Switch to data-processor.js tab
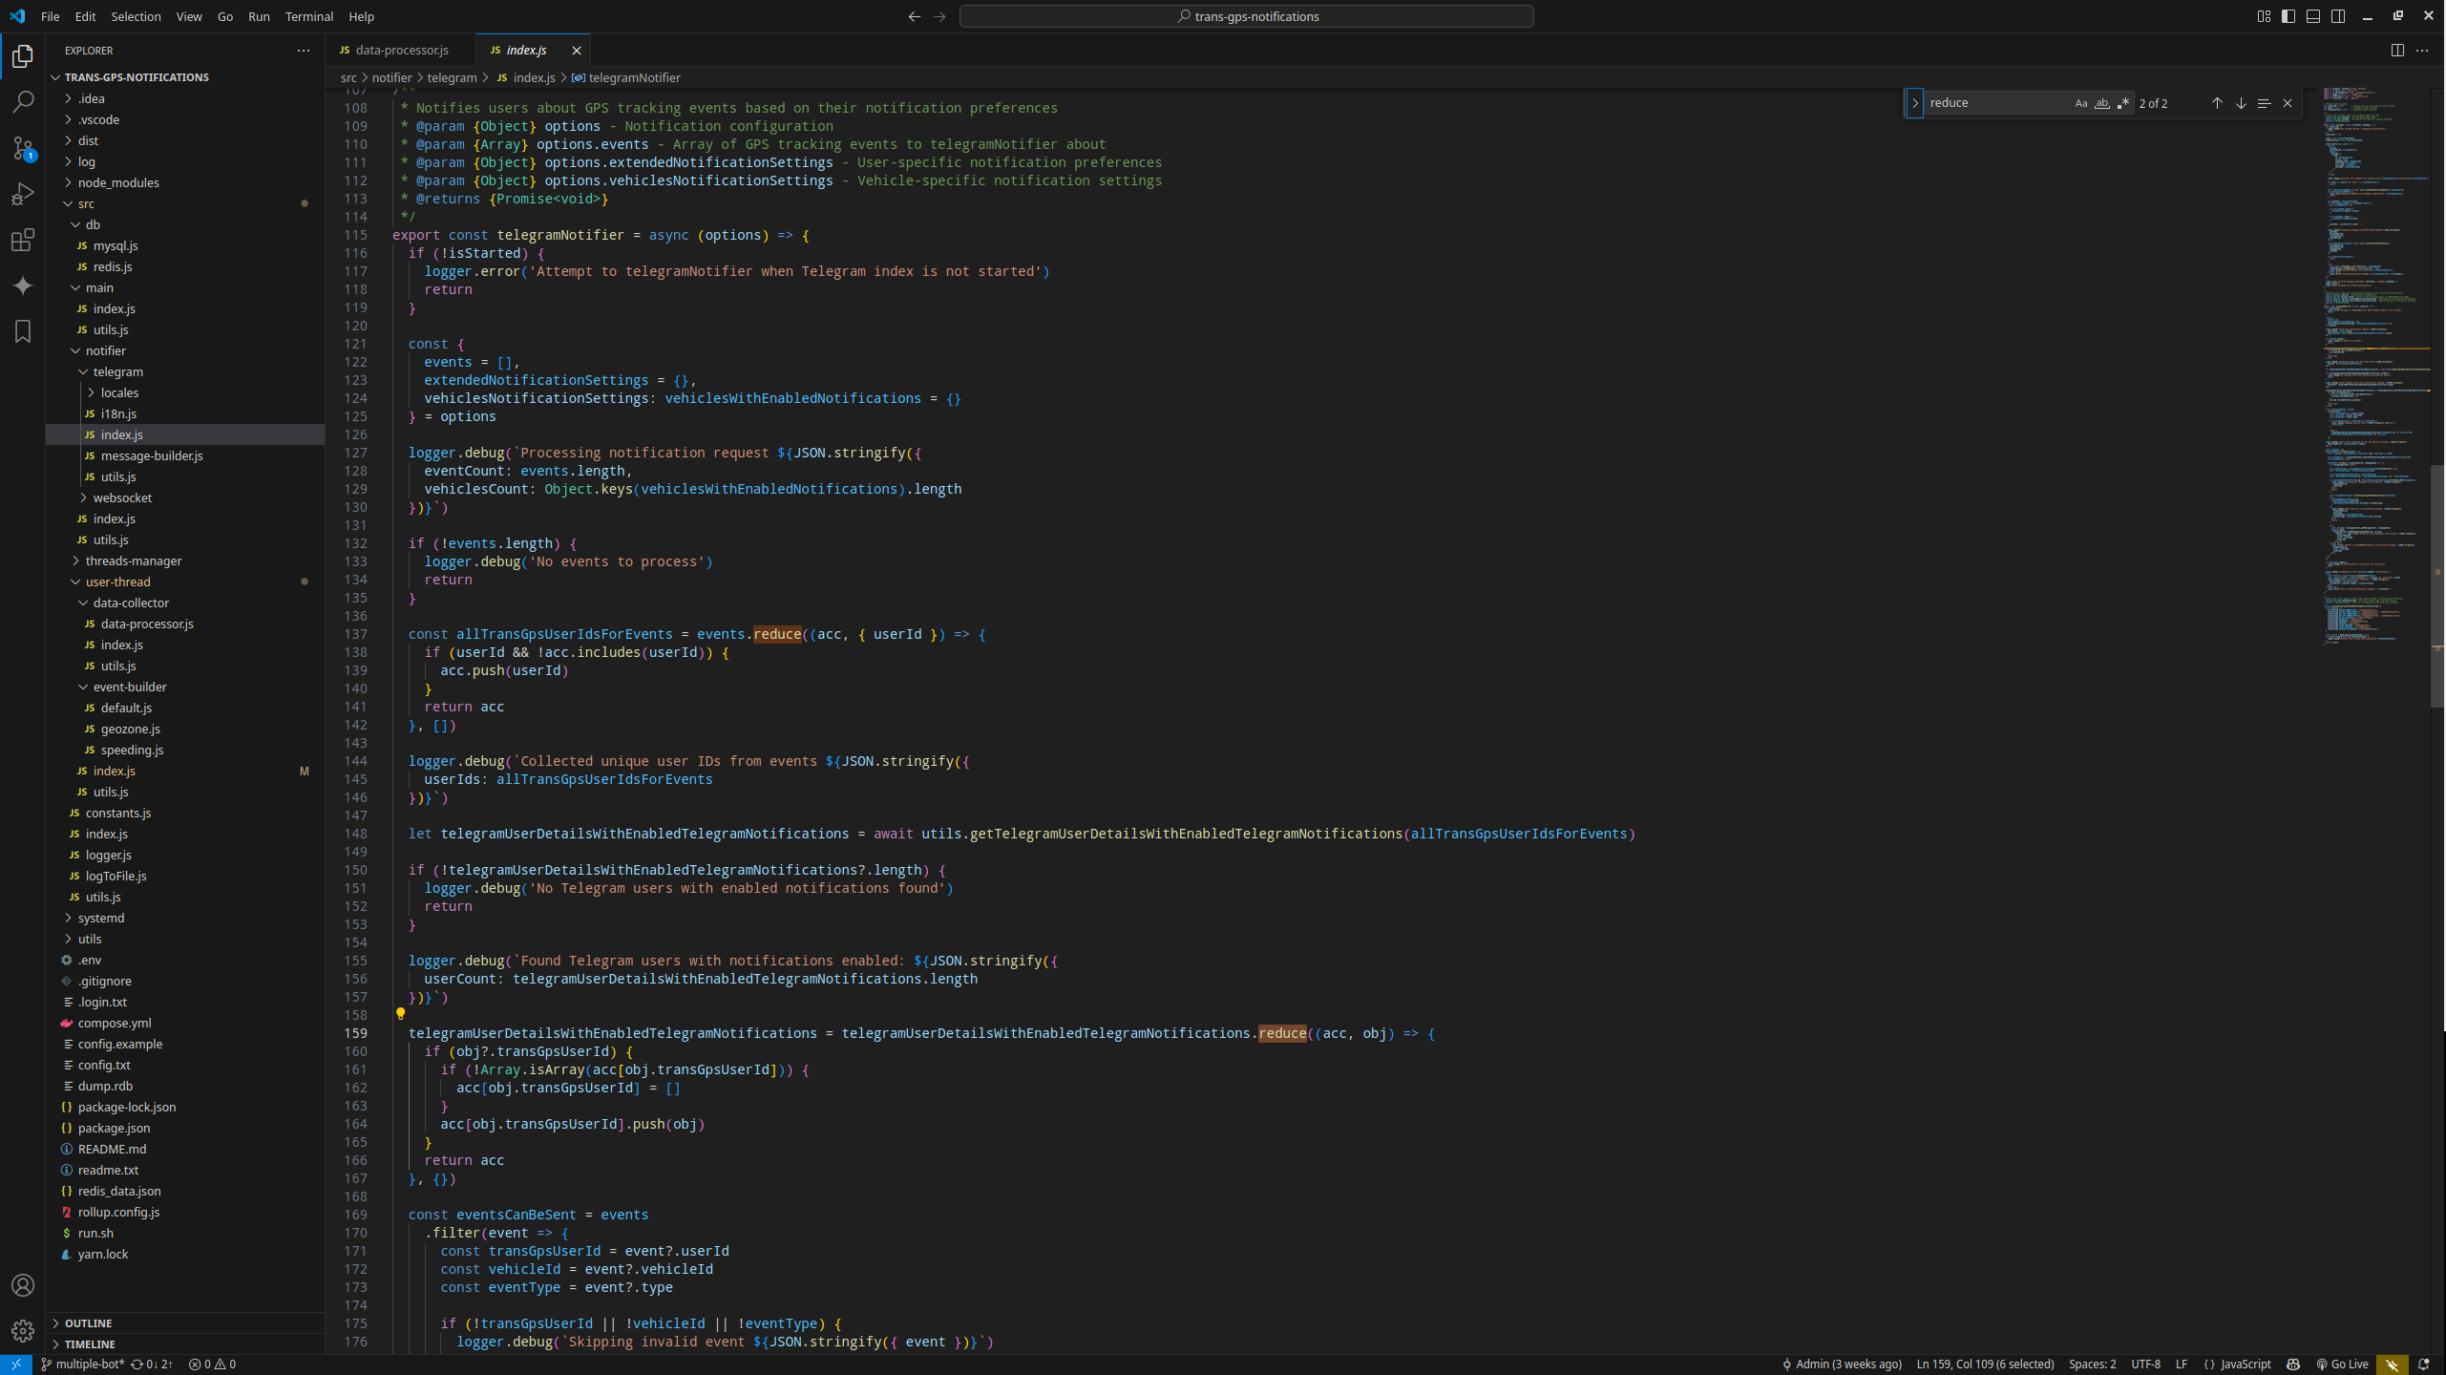Screen dimensions: 2446x1375 click(401, 51)
